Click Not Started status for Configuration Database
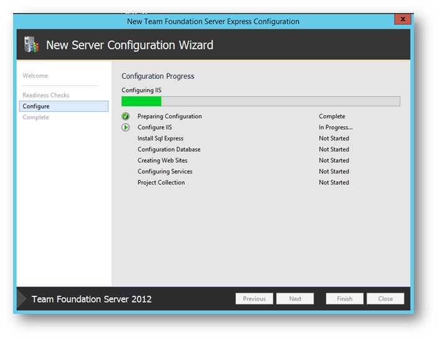440x340 pixels. [334, 149]
